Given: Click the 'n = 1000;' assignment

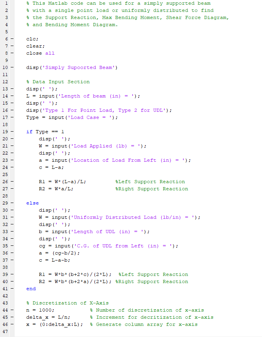Looking at the screenshot, I should point(40,310).
